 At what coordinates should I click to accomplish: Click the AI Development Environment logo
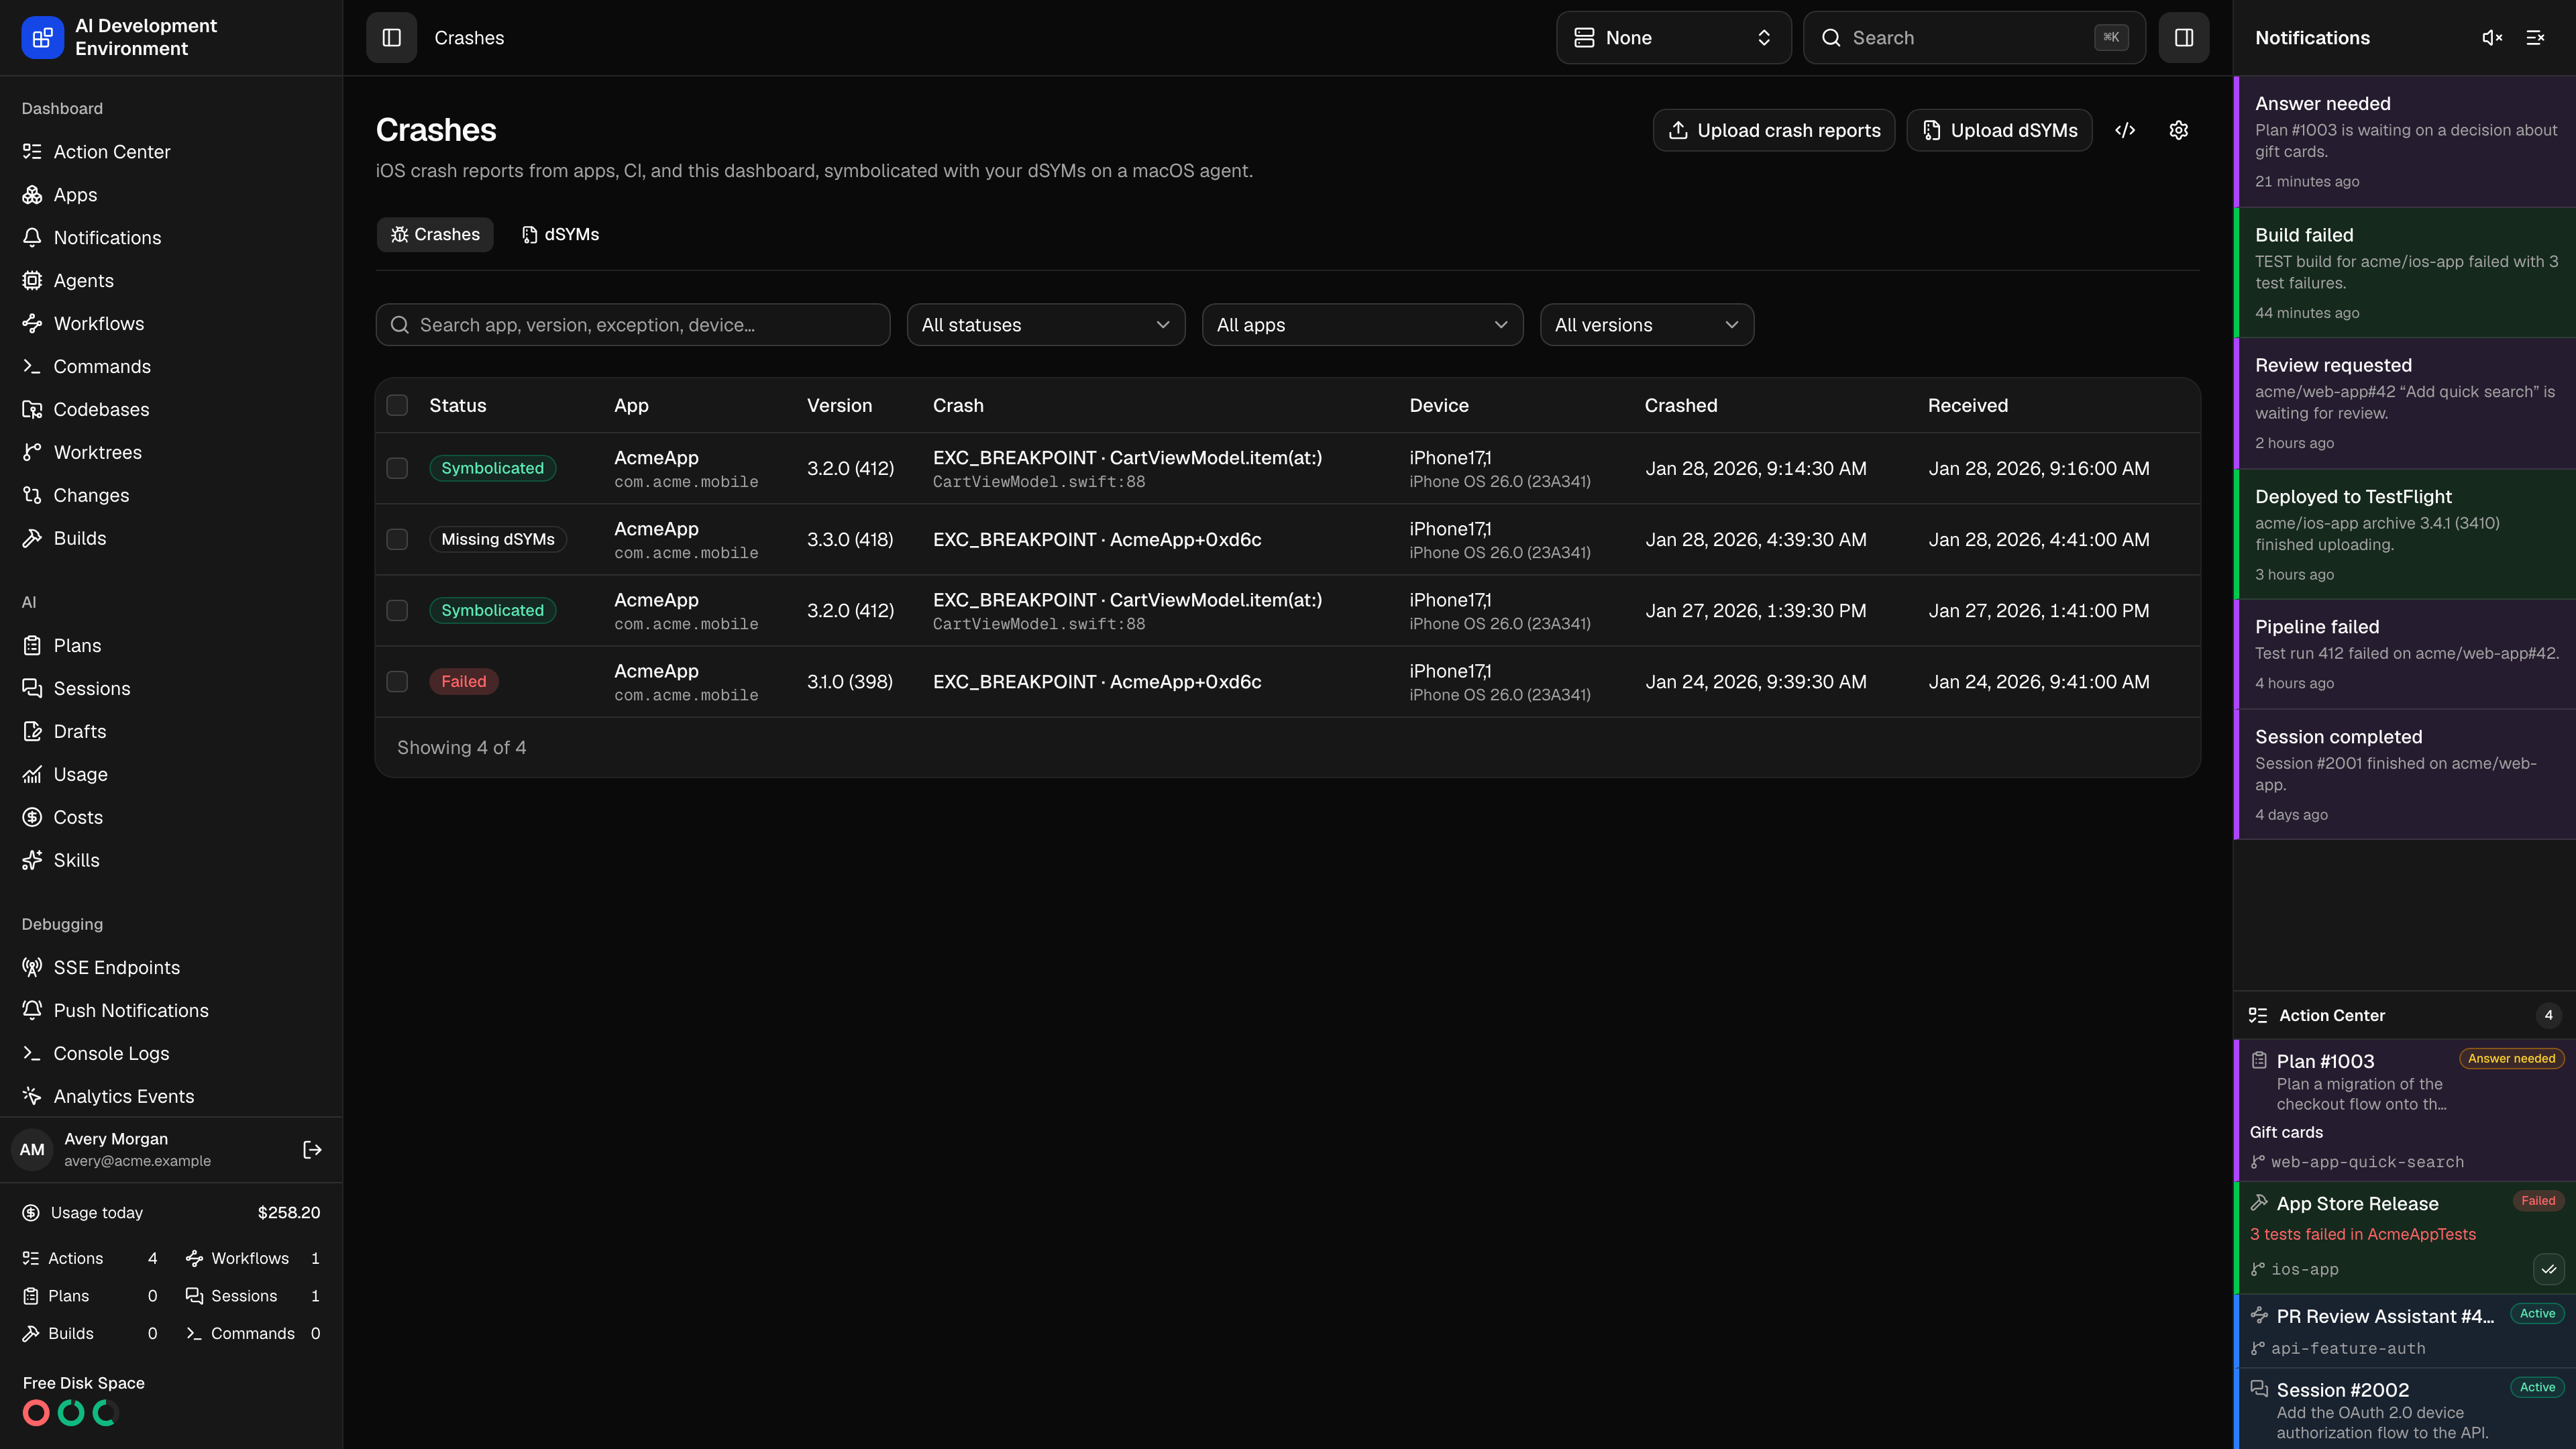[42, 38]
